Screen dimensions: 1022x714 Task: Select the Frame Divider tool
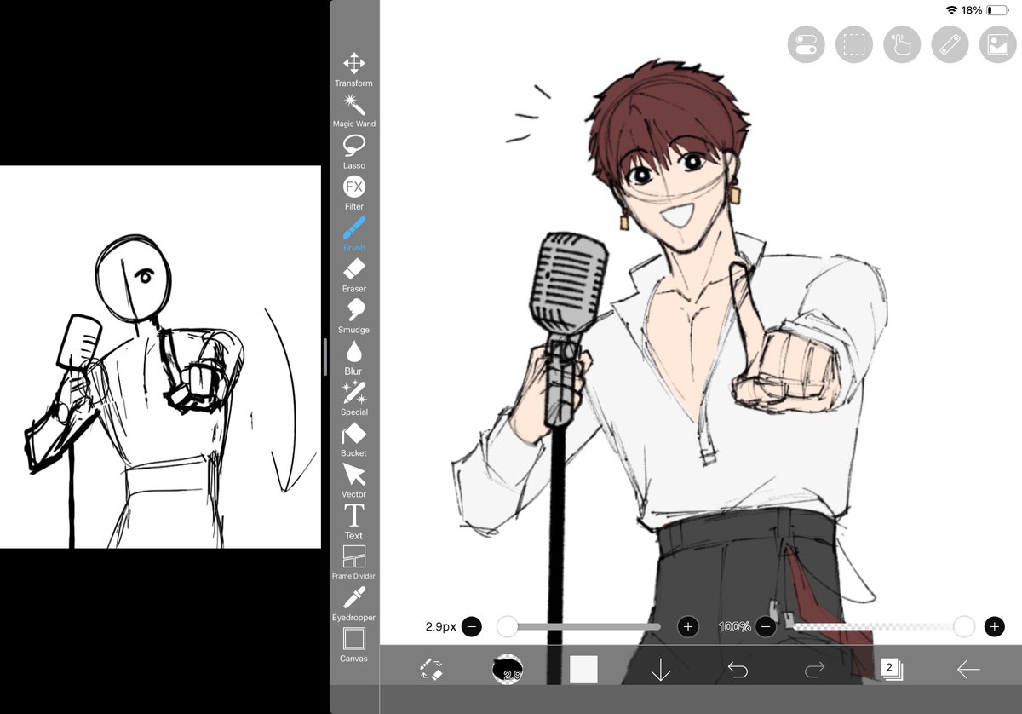click(353, 563)
